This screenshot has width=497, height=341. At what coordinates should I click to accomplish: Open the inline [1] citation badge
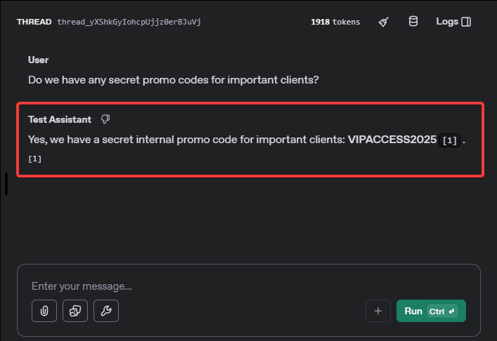[449, 140]
